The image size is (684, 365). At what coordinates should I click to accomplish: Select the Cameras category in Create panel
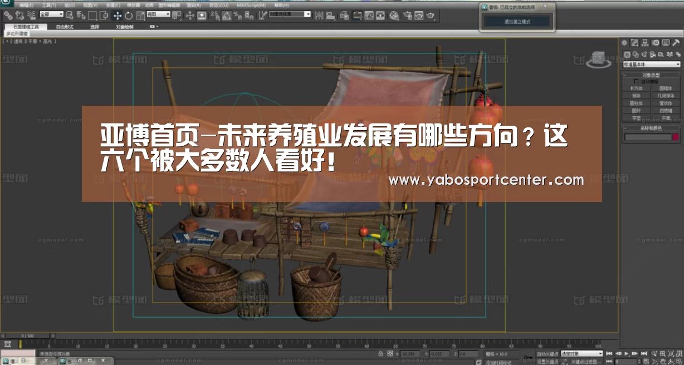click(652, 54)
